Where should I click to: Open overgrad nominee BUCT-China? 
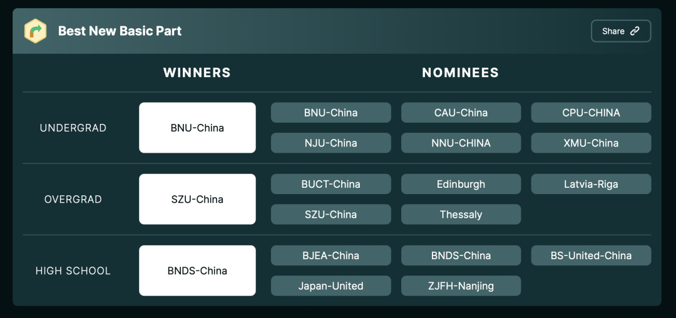[x=330, y=184]
